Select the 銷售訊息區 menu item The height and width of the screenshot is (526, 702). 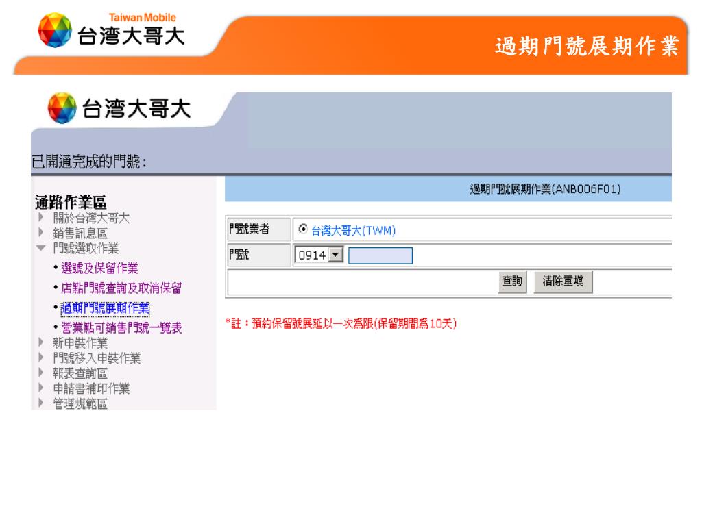pyautogui.click(x=80, y=233)
